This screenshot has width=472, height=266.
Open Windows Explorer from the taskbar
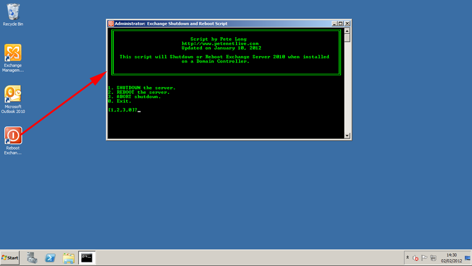pyautogui.click(x=69, y=258)
